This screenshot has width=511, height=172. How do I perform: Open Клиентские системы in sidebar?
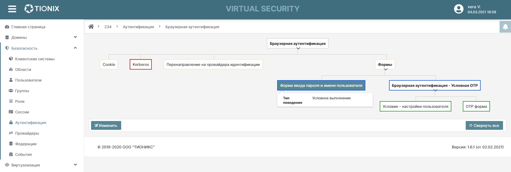click(35, 59)
